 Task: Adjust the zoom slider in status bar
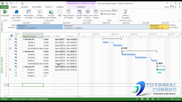[172, 99]
